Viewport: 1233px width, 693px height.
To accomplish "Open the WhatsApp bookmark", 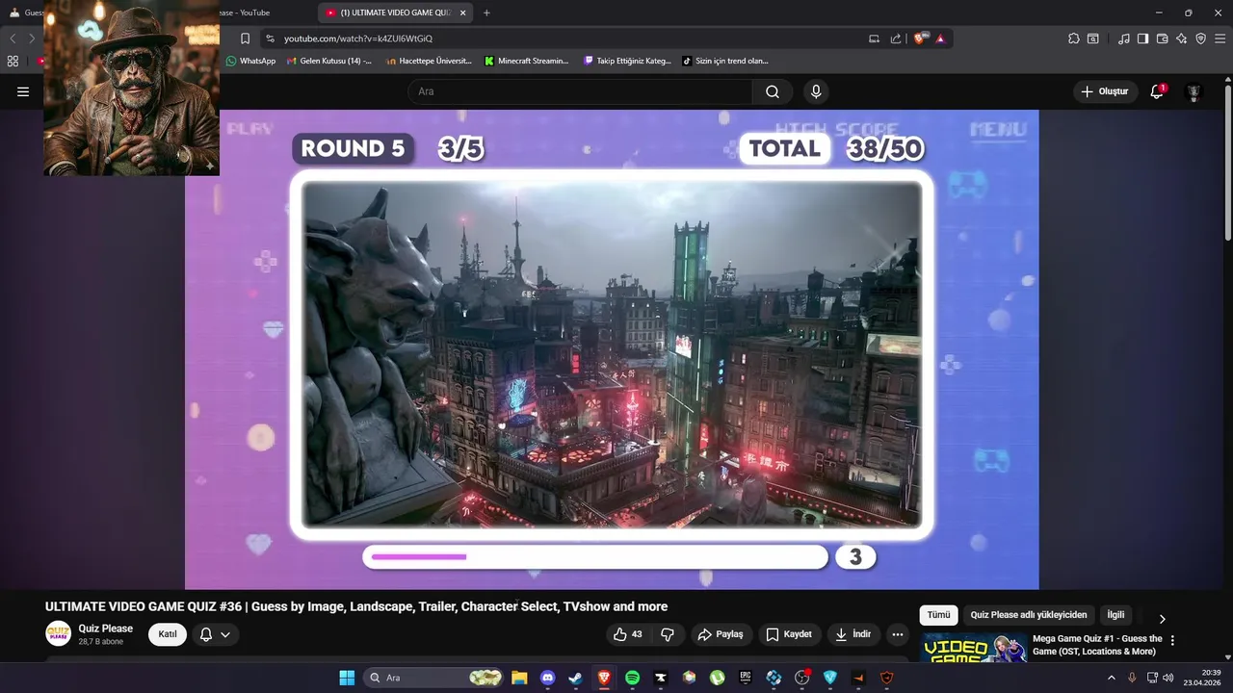I will pyautogui.click(x=250, y=61).
